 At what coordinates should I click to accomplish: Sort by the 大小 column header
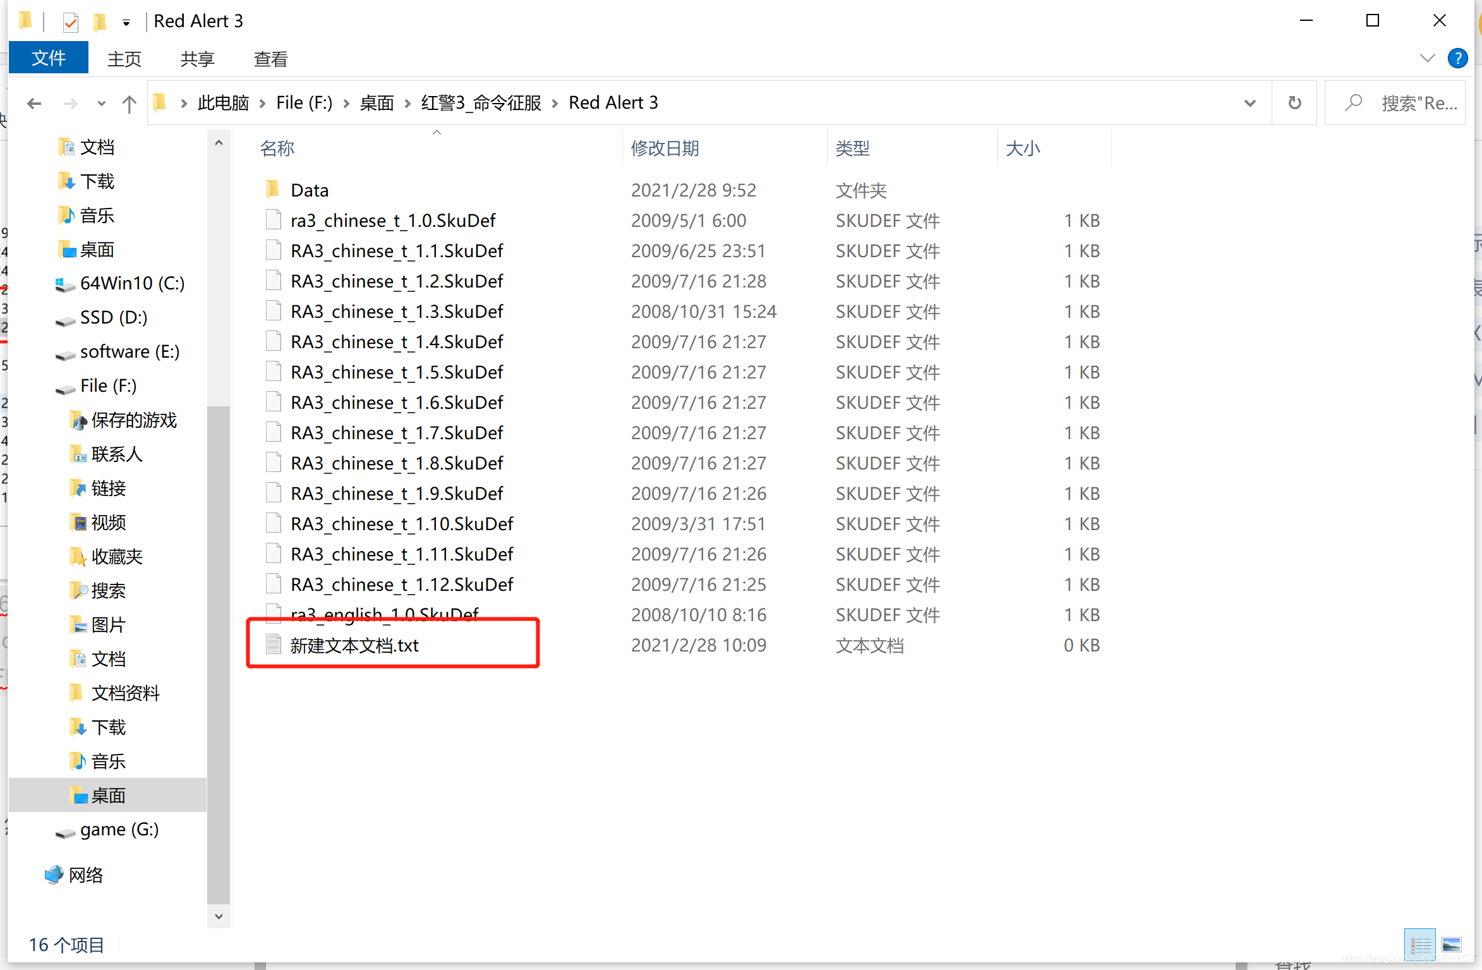(x=1023, y=149)
